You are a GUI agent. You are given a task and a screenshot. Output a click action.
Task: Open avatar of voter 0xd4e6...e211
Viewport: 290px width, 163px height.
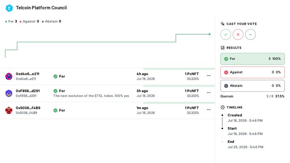pos(9,76)
